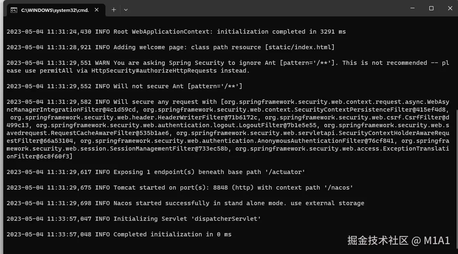Screen dimensions: 458x254
Task: Click the 'Completed initialization in 0 ms' line
Action: pyautogui.click(x=119, y=234)
